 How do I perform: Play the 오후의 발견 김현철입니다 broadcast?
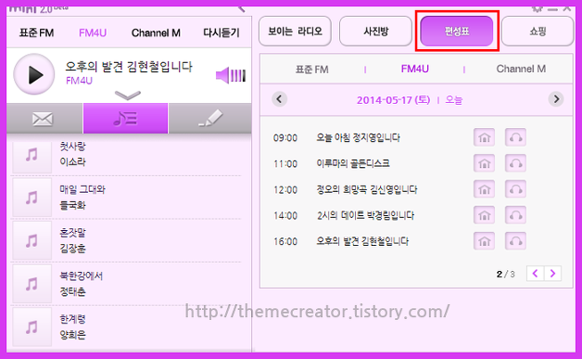(x=34, y=75)
